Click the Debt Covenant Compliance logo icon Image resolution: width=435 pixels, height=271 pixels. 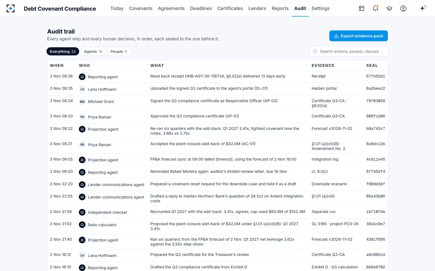[x=11, y=8]
